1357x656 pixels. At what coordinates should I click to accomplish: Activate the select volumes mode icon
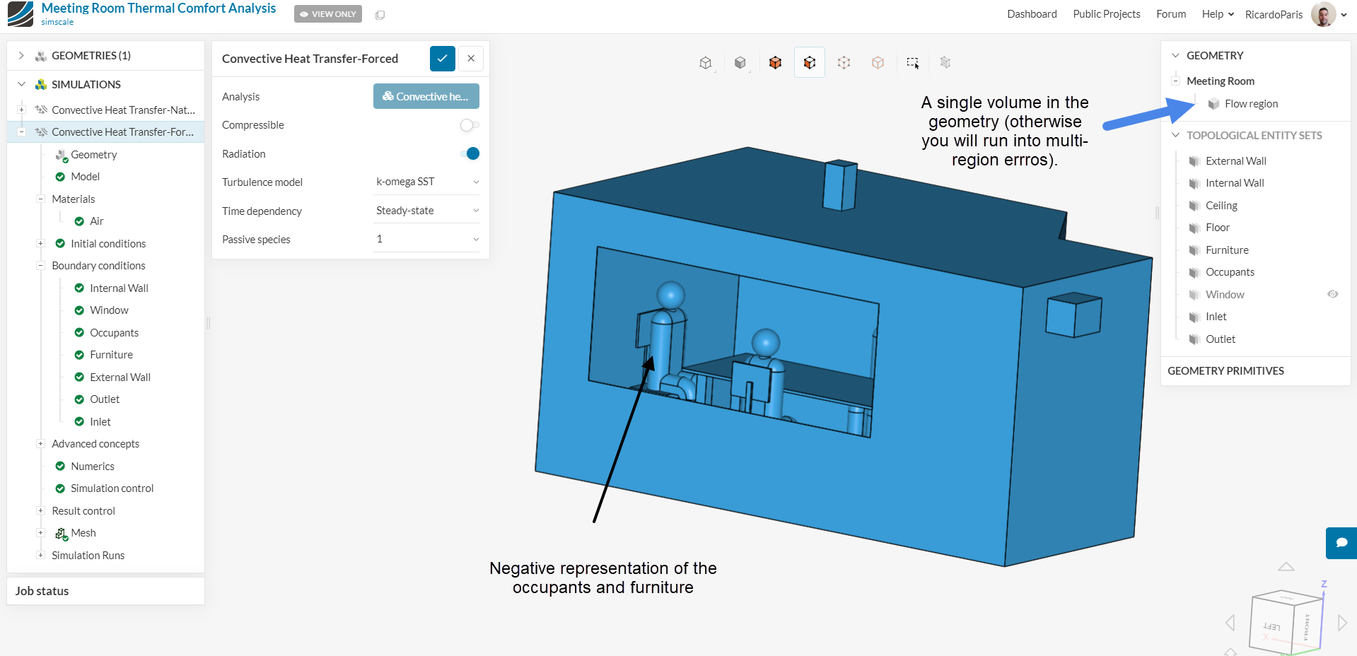775,63
